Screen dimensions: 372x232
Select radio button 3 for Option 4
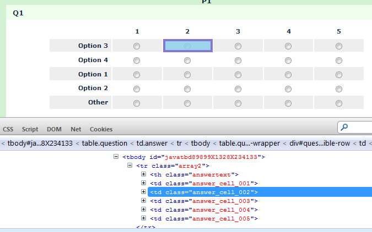[x=238, y=60]
